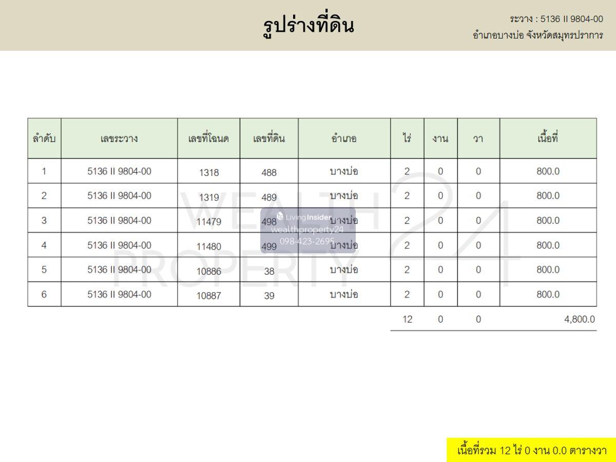Viewport: 616px width, 462px height.
Task: Select deed number 1318 cell
Action: click(x=208, y=173)
